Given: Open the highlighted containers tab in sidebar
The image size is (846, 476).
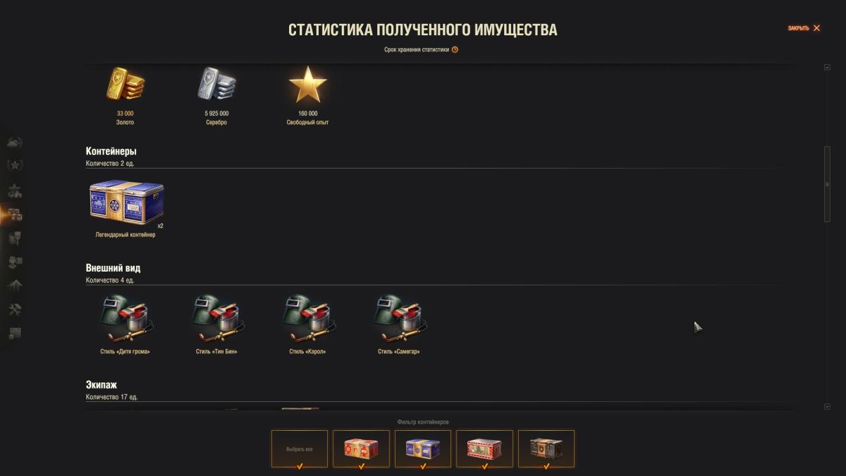Looking at the screenshot, I should (x=15, y=215).
